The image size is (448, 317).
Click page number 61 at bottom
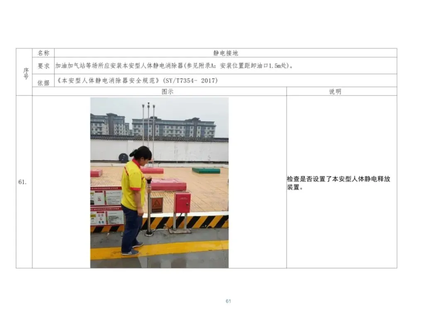pyautogui.click(x=228, y=301)
